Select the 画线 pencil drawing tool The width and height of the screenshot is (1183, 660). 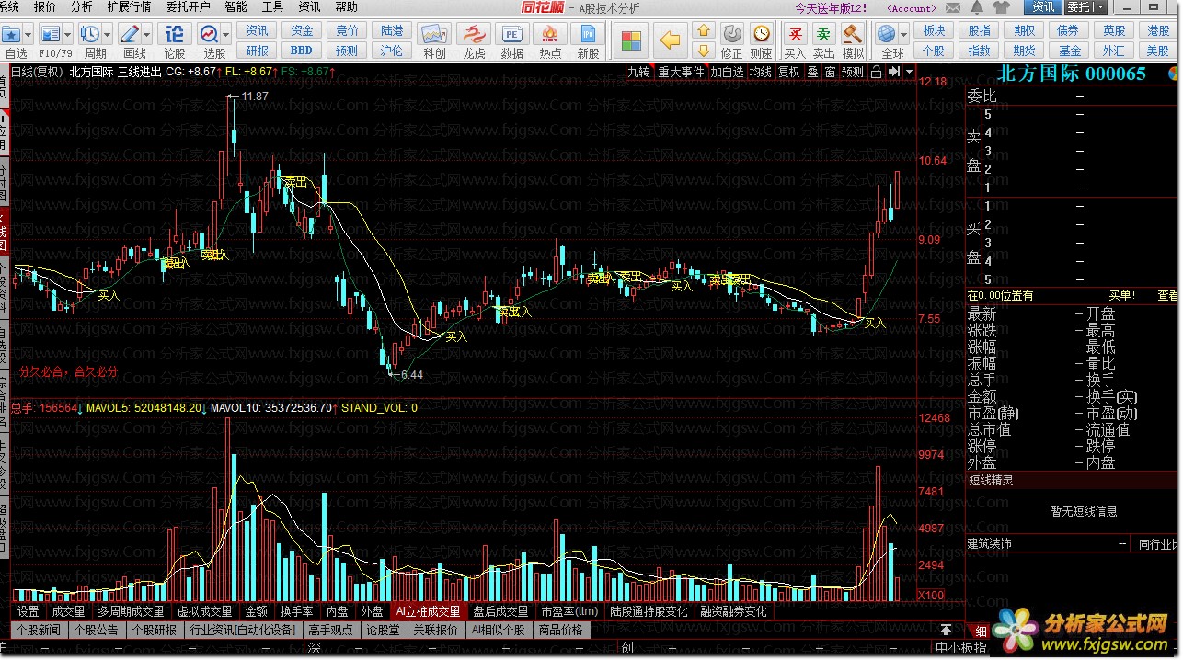click(x=130, y=34)
